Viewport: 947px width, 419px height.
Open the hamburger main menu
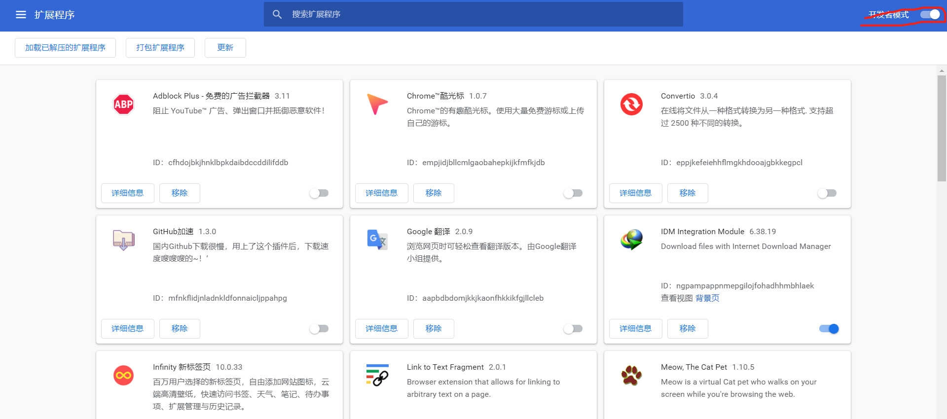[21, 15]
